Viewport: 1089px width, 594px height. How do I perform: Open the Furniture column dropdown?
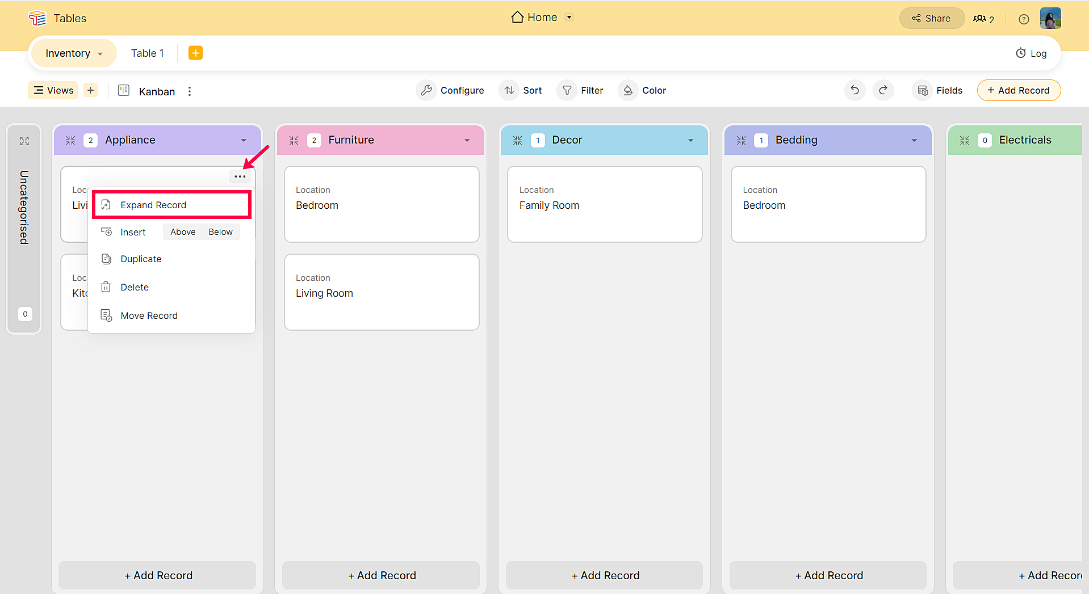[467, 141]
